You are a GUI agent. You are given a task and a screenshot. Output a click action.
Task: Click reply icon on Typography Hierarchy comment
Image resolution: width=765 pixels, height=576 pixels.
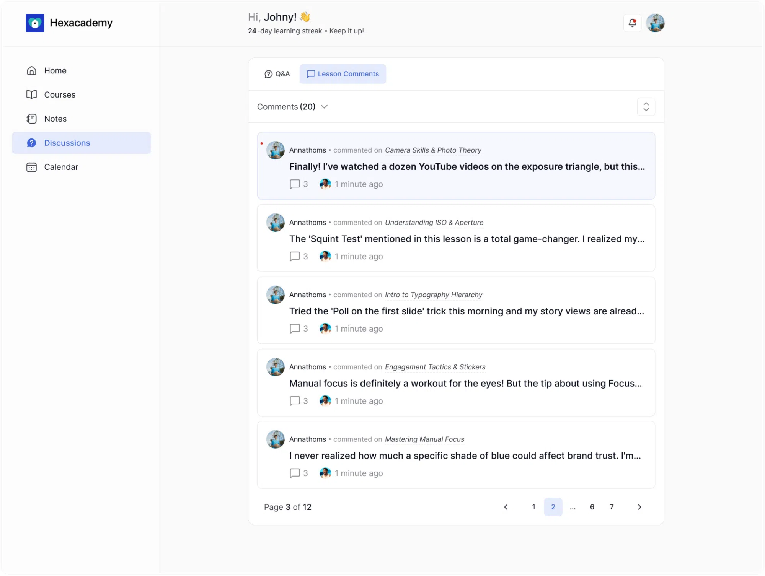(x=295, y=329)
